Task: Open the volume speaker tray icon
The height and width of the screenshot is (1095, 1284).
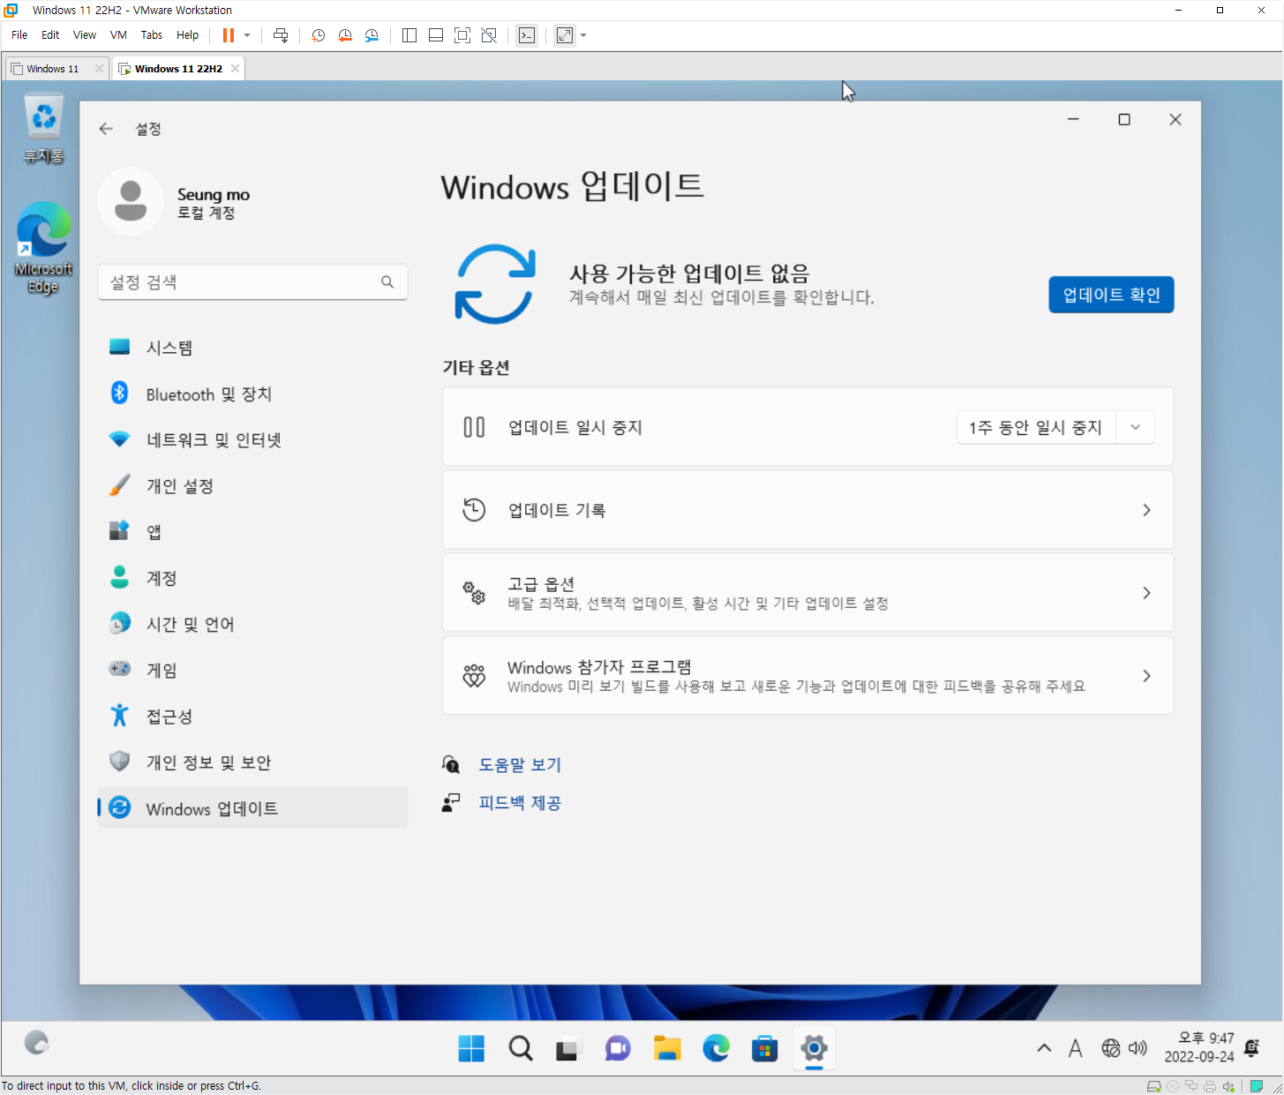Action: [1138, 1048]
